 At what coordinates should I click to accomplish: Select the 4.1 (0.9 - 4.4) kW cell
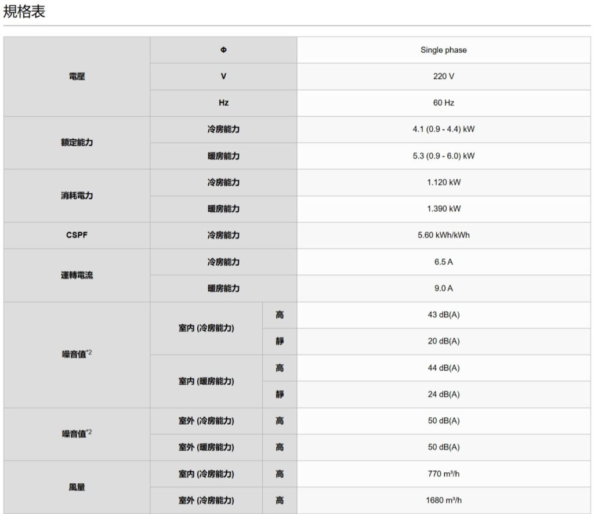point(443,129)
